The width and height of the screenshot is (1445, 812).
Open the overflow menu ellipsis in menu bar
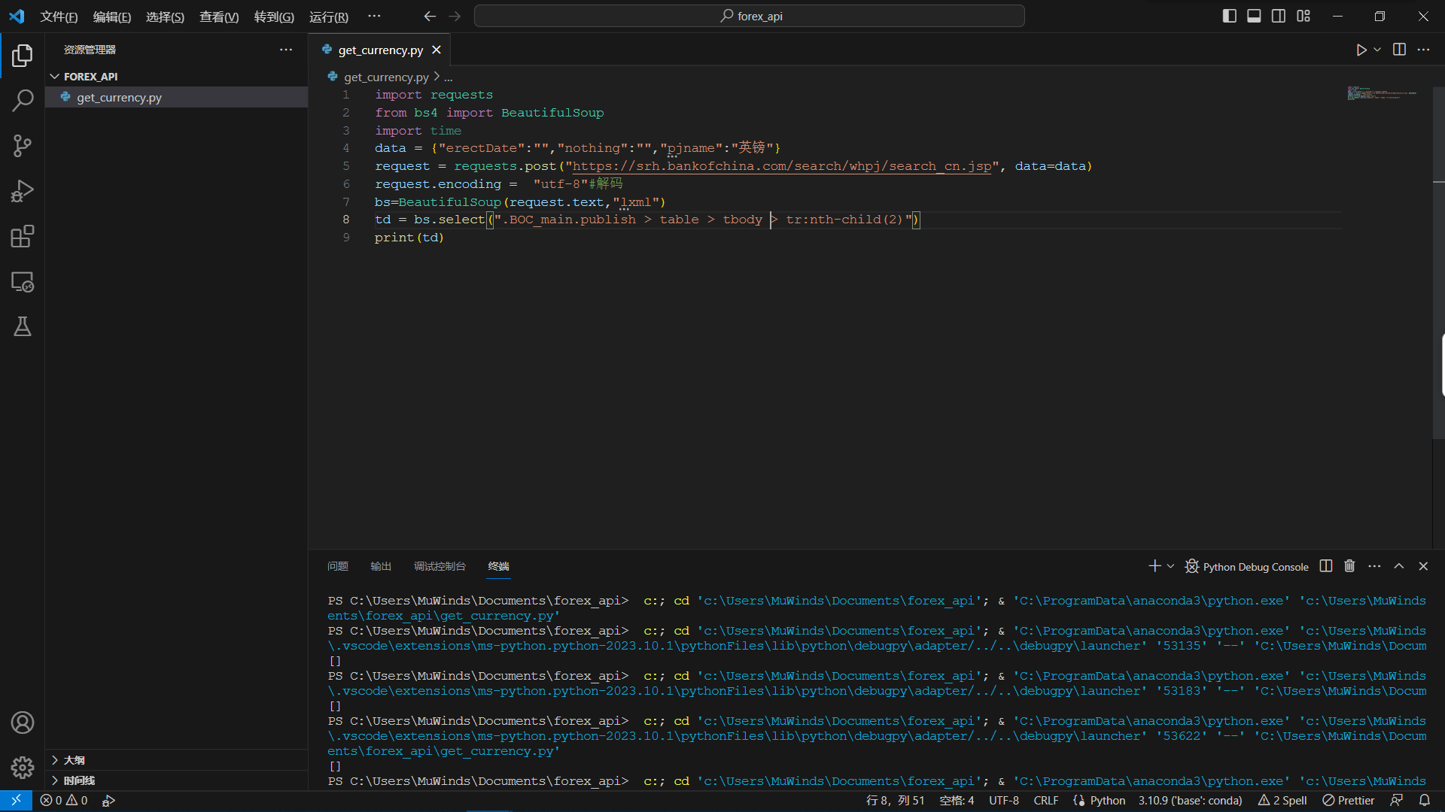(x=374, y=16)
